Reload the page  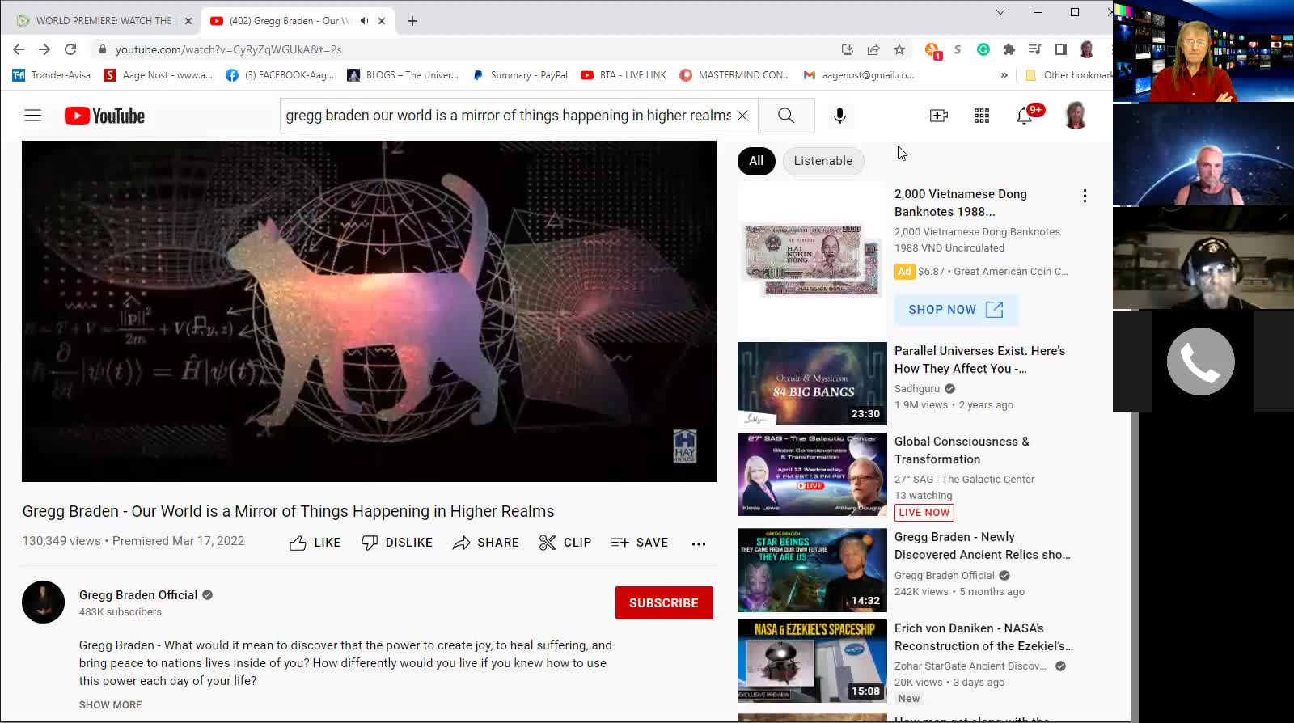pyautogui.click(x=70, y=49)
